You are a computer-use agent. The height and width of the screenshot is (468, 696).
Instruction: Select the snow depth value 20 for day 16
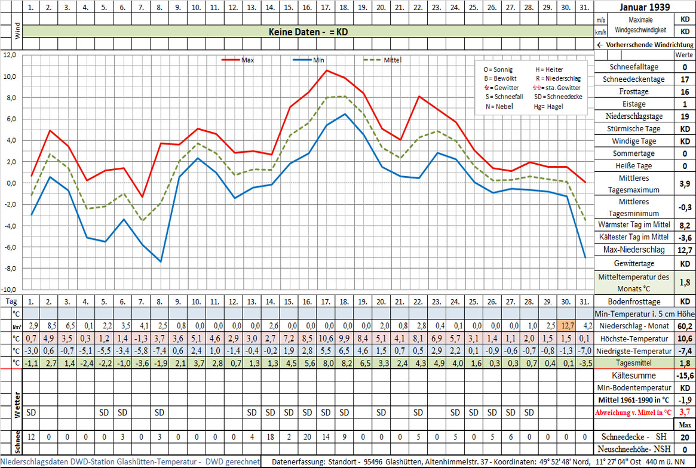click(308, 437)
